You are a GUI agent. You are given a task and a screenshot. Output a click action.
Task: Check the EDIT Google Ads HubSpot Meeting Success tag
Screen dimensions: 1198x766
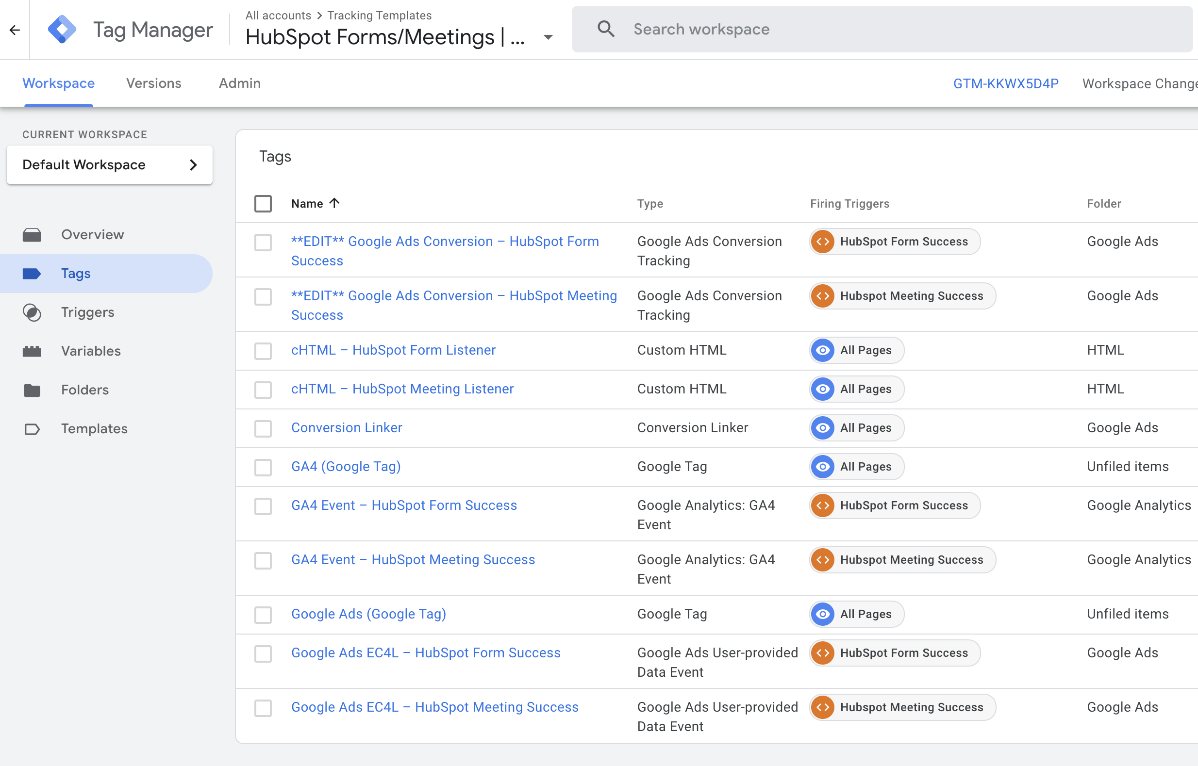tap(263, 296)
